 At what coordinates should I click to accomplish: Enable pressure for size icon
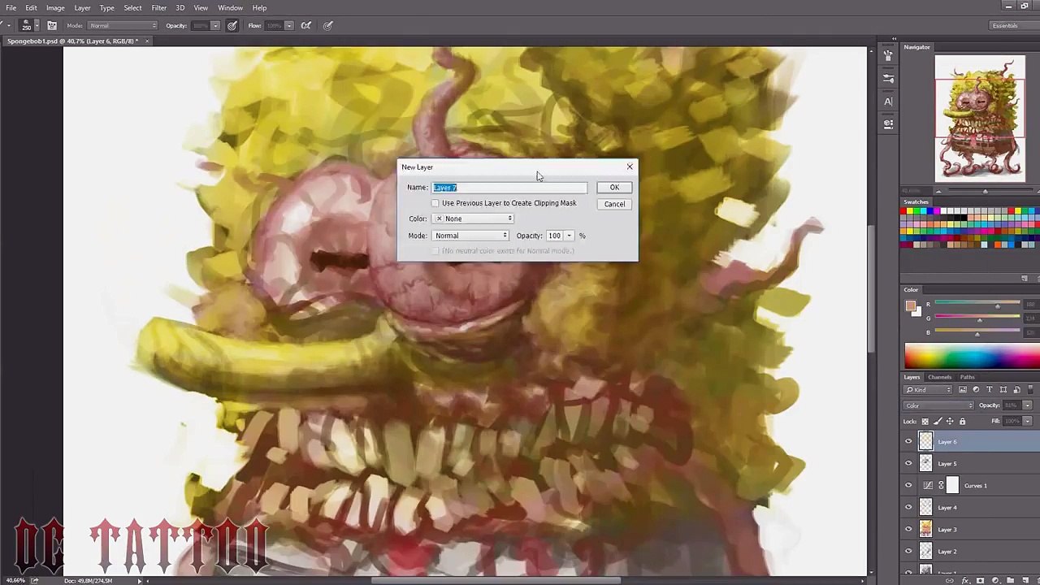point(328,25)
